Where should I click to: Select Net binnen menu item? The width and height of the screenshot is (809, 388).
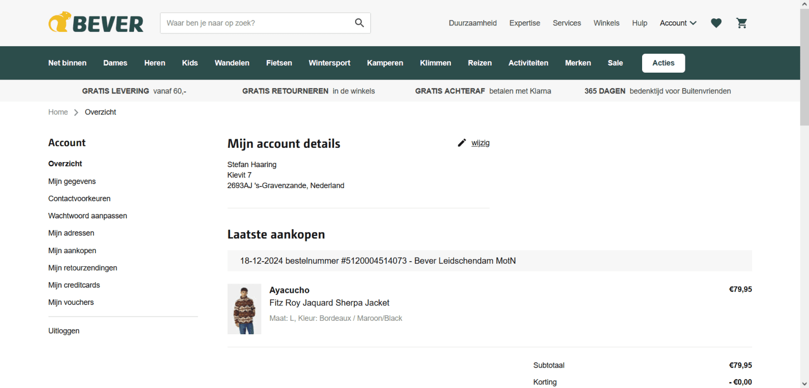pos(67,63)
